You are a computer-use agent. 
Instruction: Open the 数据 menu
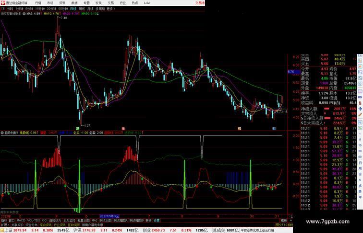tap(74, 3)
